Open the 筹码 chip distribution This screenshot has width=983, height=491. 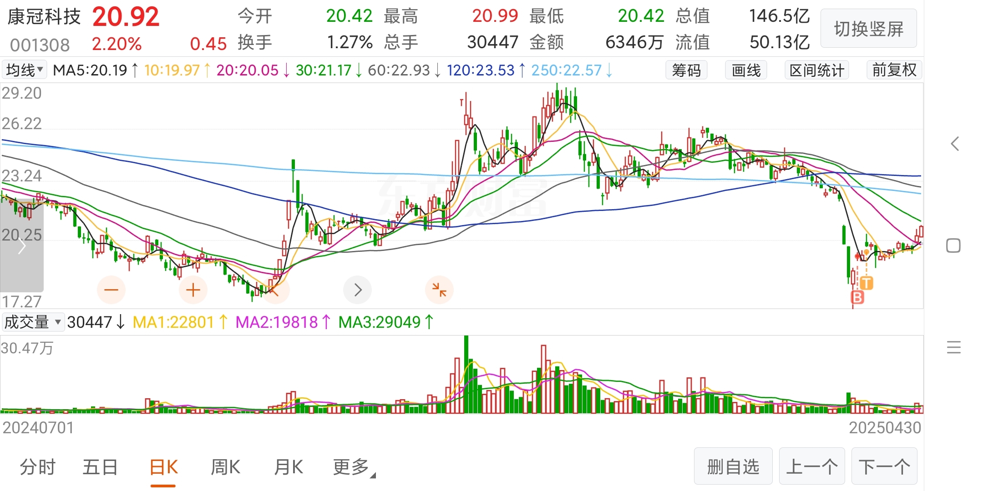tap(686, 70)
